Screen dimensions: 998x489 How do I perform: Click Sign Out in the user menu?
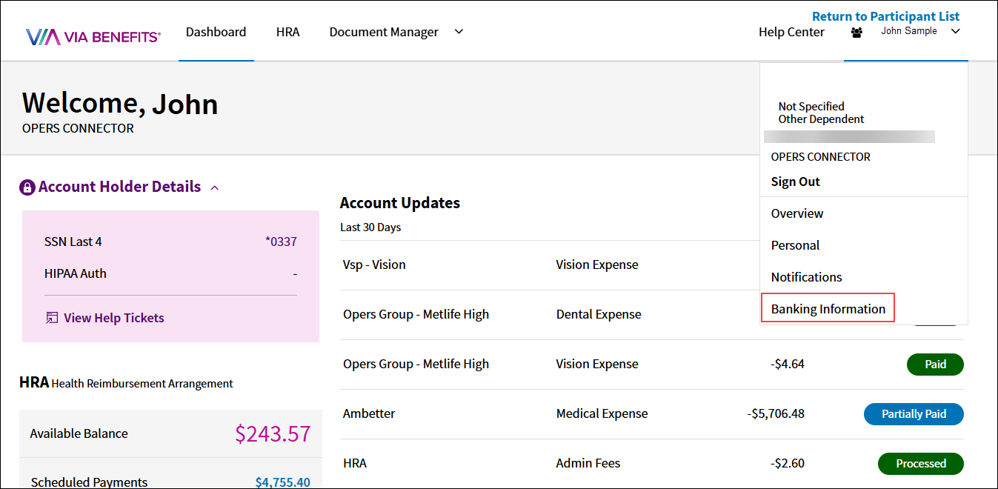coord(795,182)
